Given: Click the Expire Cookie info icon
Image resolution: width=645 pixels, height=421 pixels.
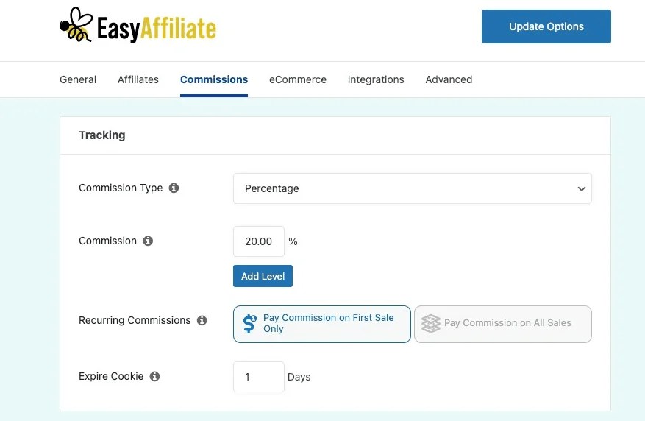Looking at the screenshot, I should coord(154,376).
